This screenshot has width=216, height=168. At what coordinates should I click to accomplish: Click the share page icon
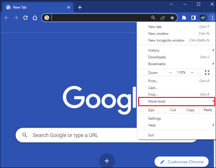point(163,18)
